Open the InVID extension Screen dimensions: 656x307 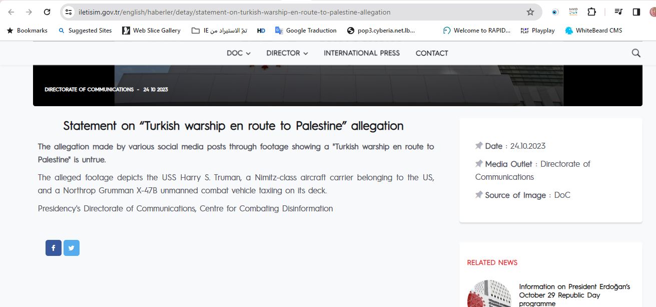(x=573, y=12)
